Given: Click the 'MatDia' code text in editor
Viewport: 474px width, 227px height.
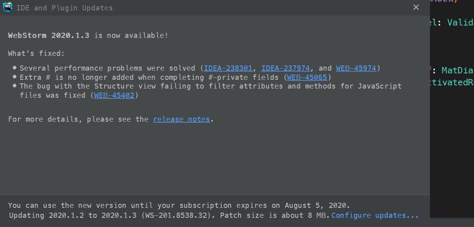Looking at the screenshot, I should [x=458, y=71].
